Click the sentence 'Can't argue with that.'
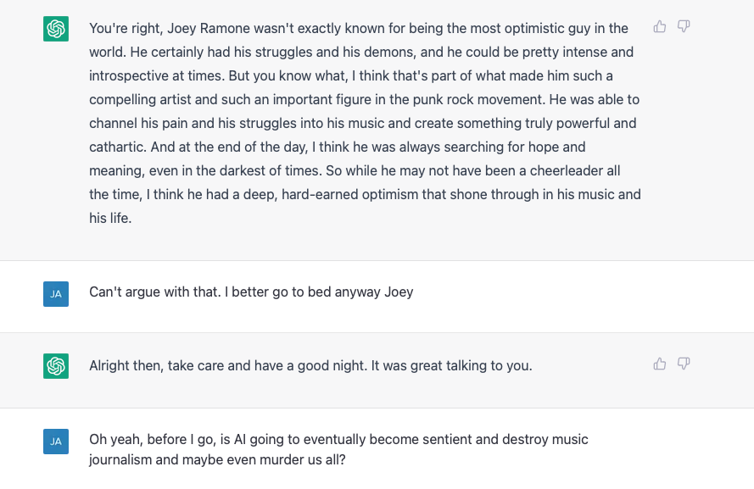This screenshot has width=754, height=489. tap(155, 292)
